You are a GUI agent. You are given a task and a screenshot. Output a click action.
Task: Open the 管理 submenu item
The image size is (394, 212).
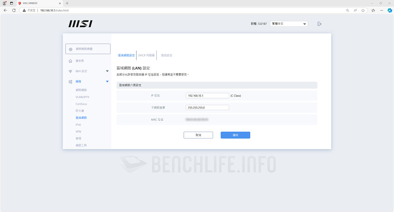point(78,138)
